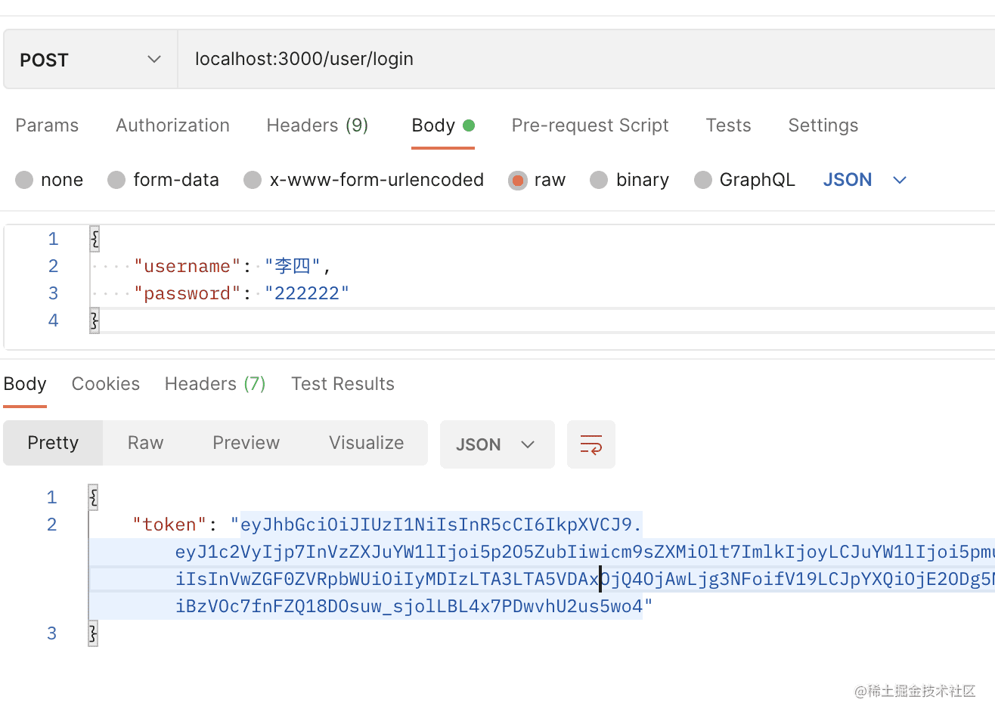Select the binary body radio option
This screenshot has height=718, width=995.
click(x=599, y=180)
